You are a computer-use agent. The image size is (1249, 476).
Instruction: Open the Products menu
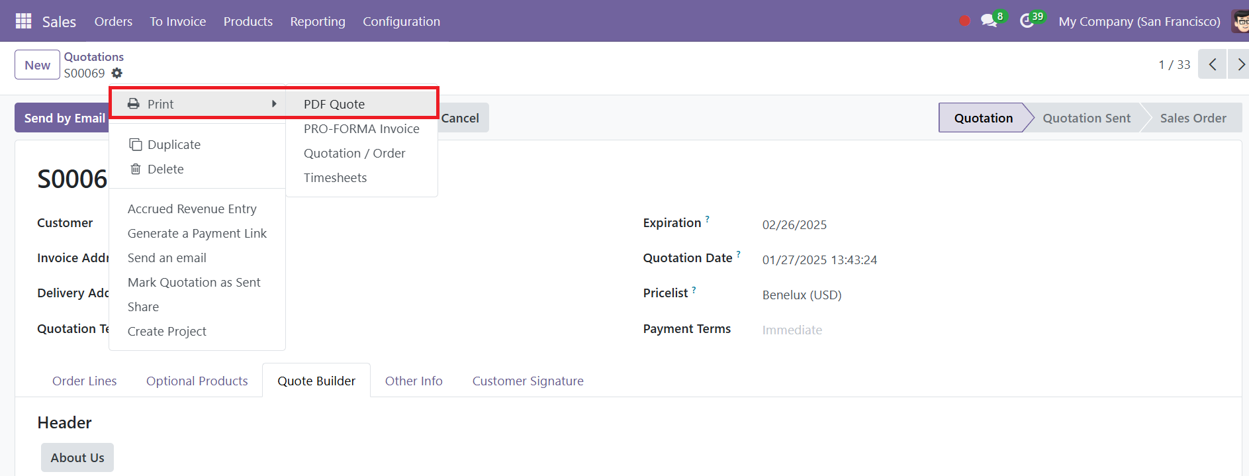pos(248,21)
